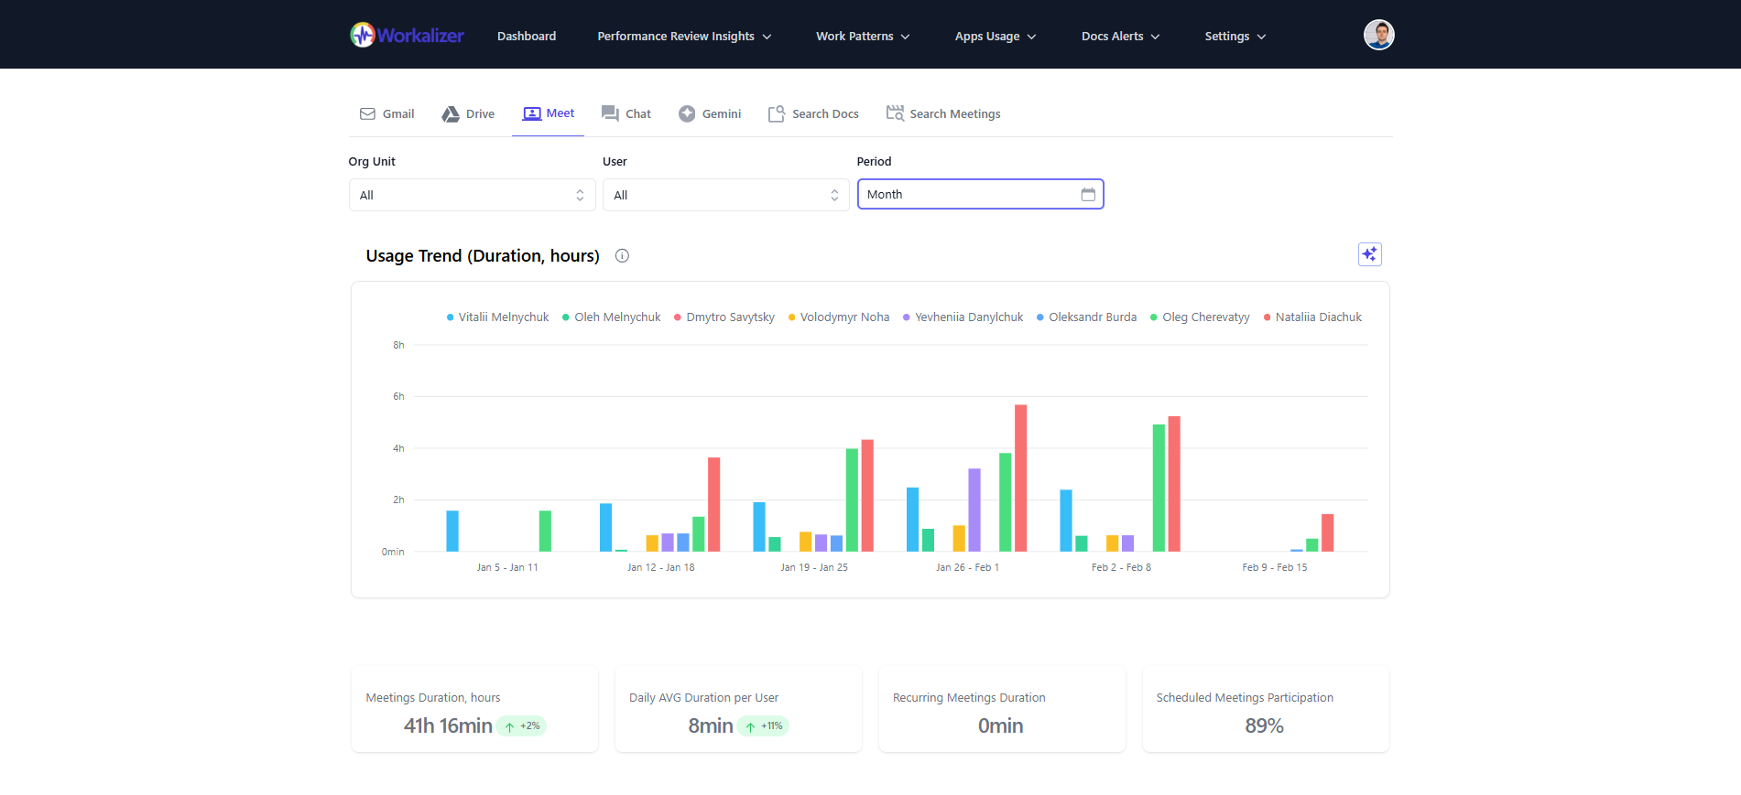Image resolution: width=1741 pixels, height=795 pixels.
Task: Click the Period Month input field
Action: [x=980, y=194]
